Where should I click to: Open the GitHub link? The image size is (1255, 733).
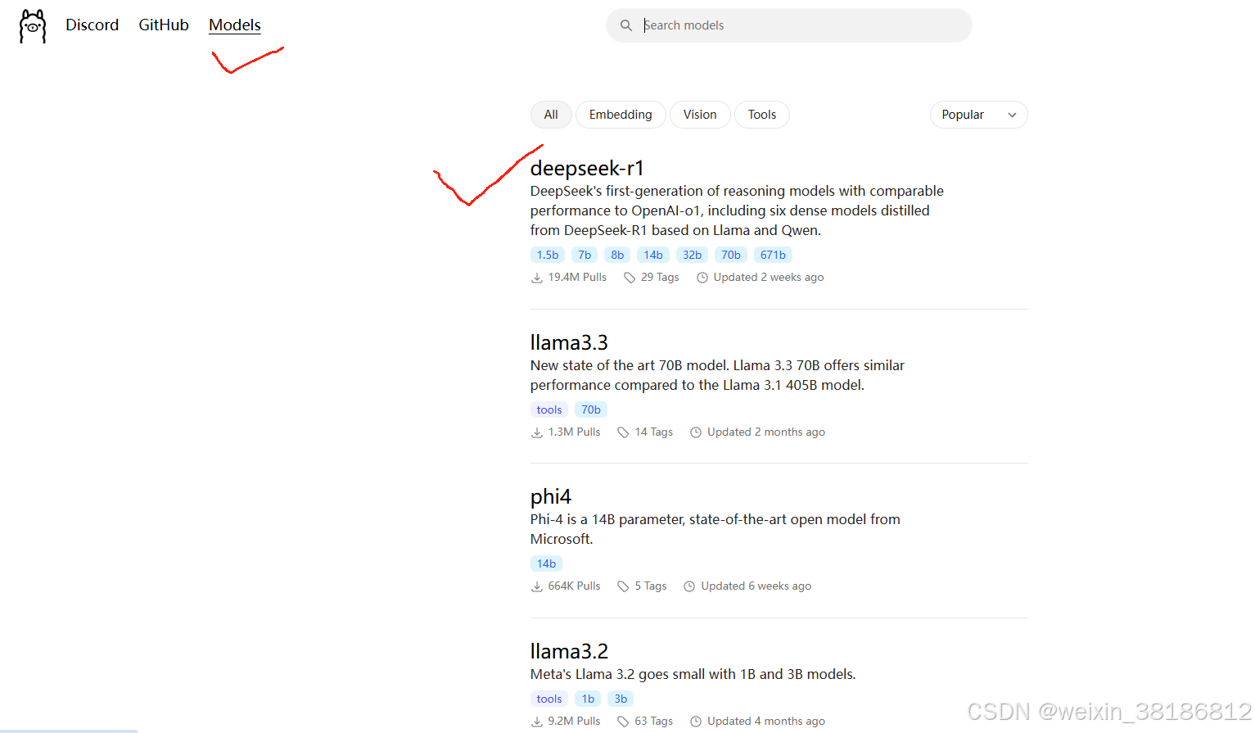pyautogui.click(x=164, y=25)
